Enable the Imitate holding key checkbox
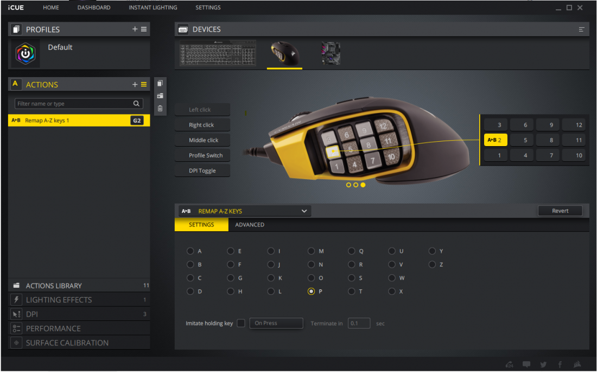Image resolution: width=597 pixels, height=372 pixels. click(241, 323)
